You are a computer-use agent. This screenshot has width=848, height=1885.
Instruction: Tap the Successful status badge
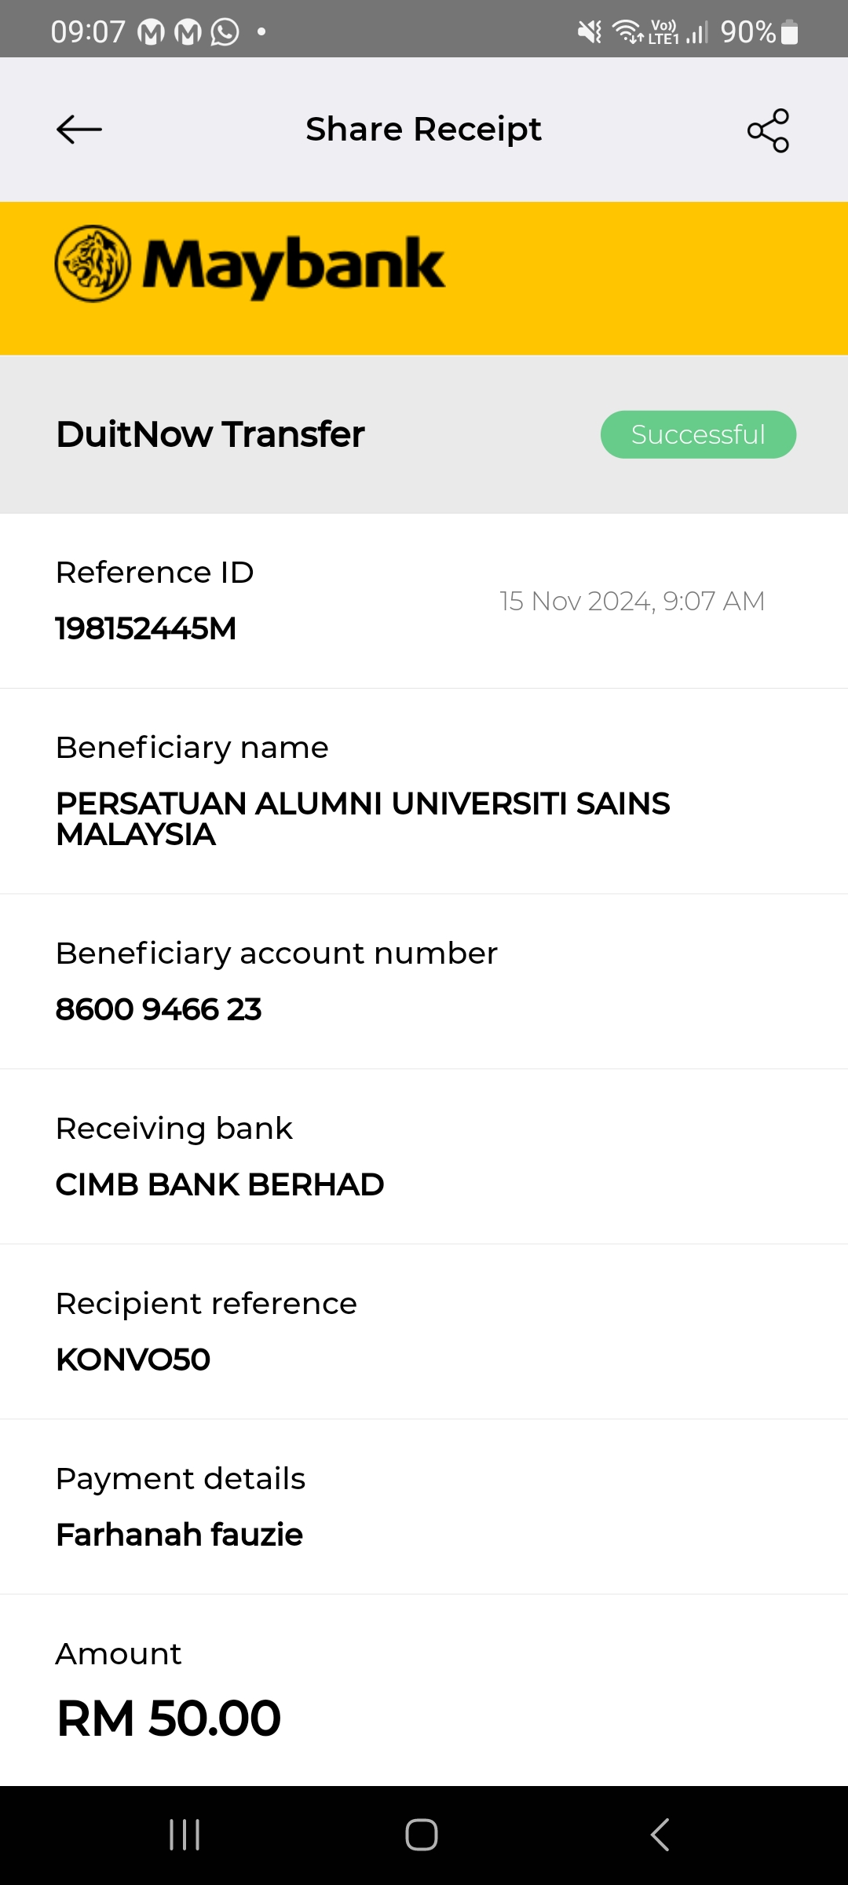point(698,434)
